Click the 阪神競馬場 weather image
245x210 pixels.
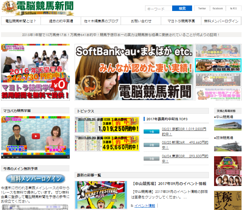point(228,146)
